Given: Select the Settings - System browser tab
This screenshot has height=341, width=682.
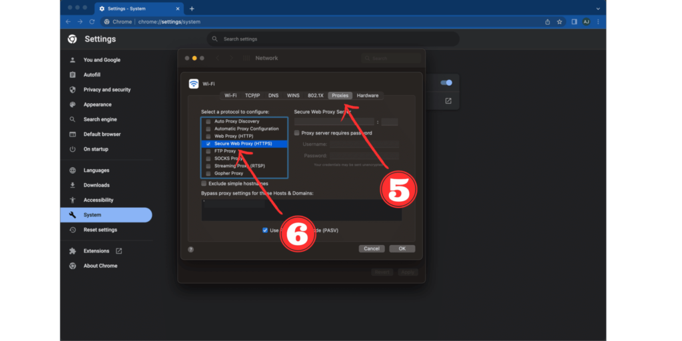Looking at the screenshot, I should click(x=139, y=9).
